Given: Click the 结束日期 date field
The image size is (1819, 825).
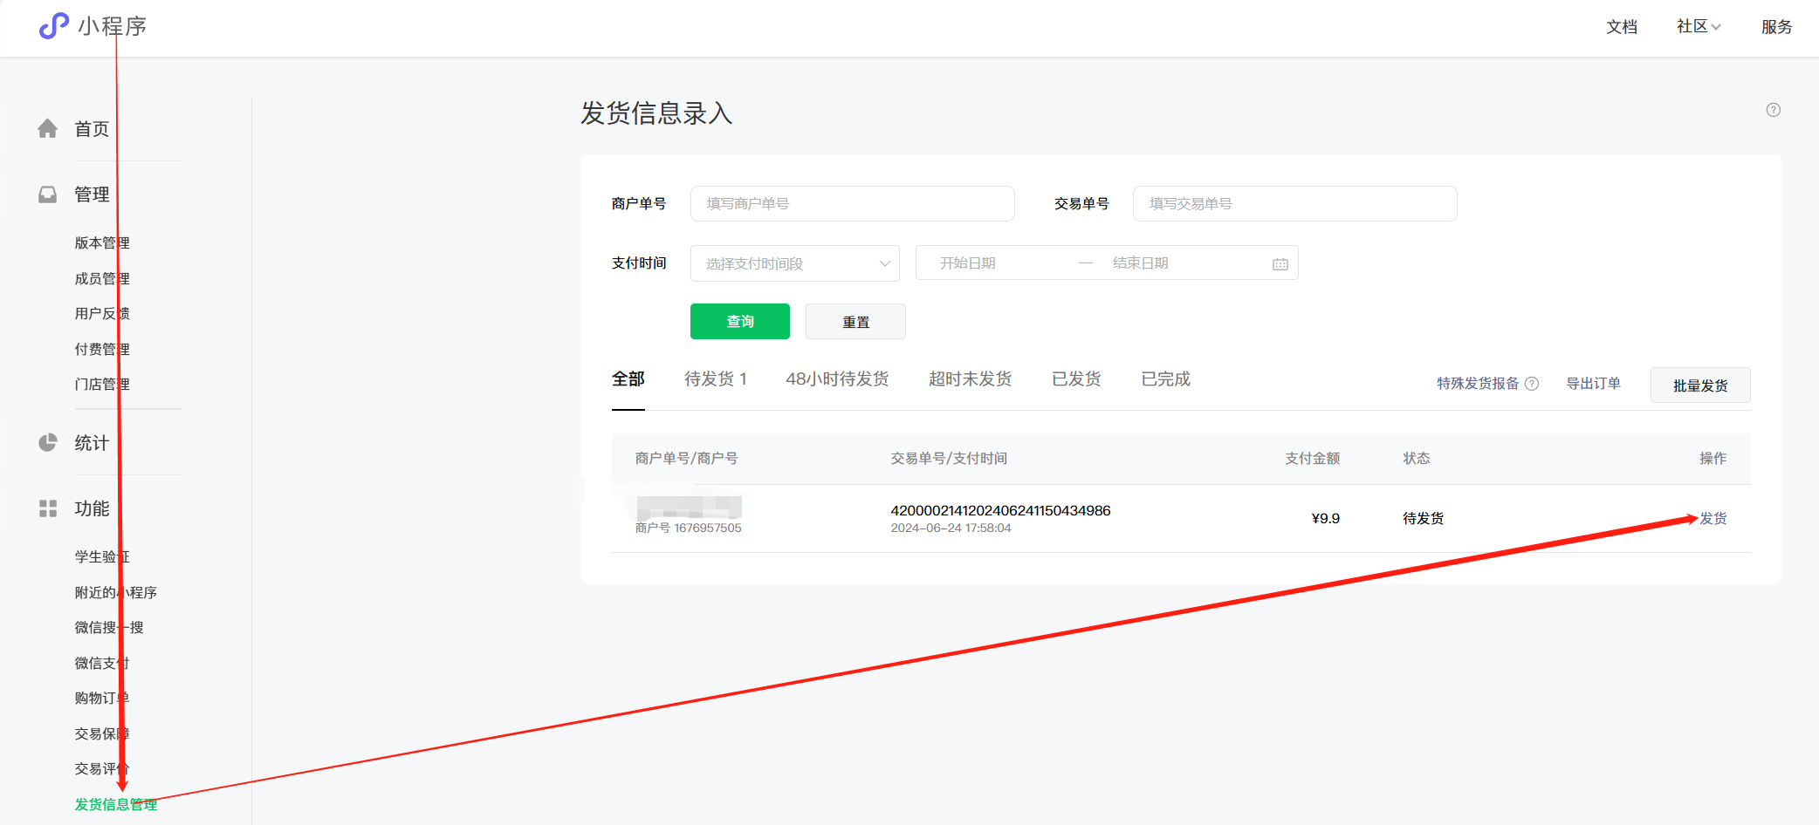Looking at the screenshot, I should click(x=1141, y=263).
